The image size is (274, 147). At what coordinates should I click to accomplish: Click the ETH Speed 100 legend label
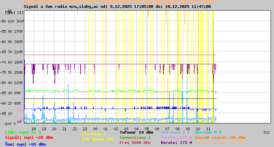[97, 139]
